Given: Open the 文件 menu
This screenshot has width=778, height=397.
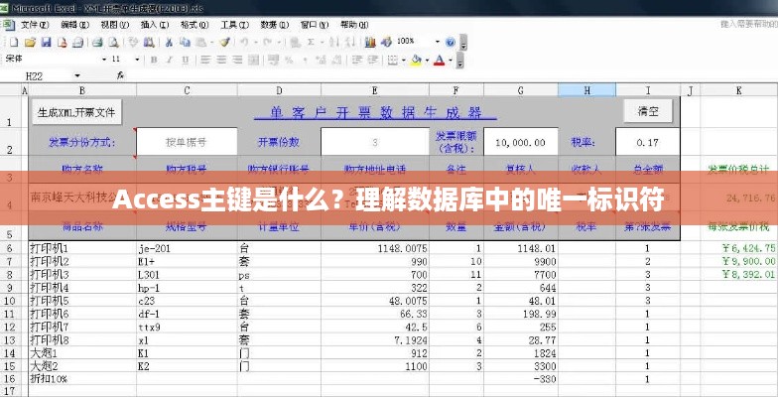Looking at the screenshot, I should [35, 24].
